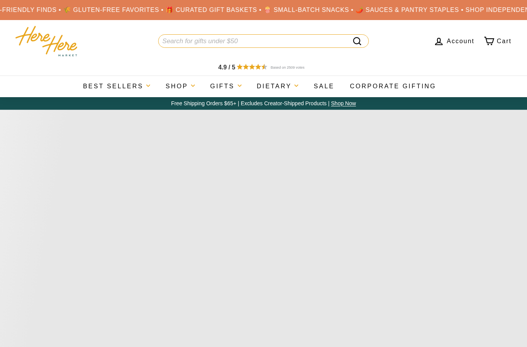Open the GIFTS menu item
The image size is (527, 347).
click(222, 86)
